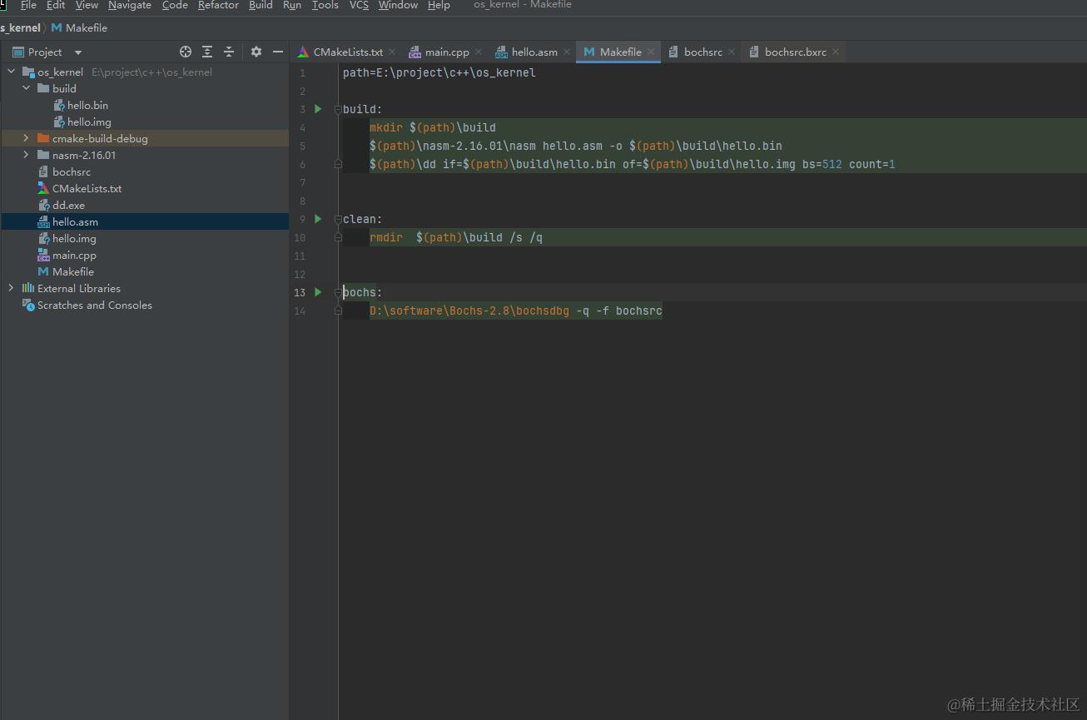Viewport: 1087px width, 720px height.
Task: Select hello.img in the project tree
Action: [74, 238]
